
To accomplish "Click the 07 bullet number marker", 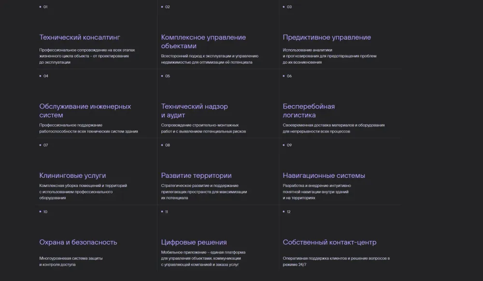I will pos(45,145).
